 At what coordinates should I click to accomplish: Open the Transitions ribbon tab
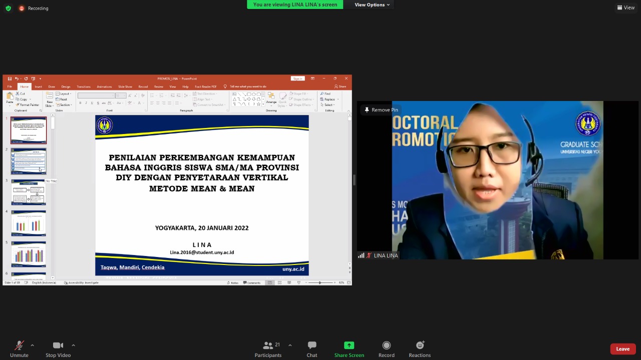pos(84,86)
